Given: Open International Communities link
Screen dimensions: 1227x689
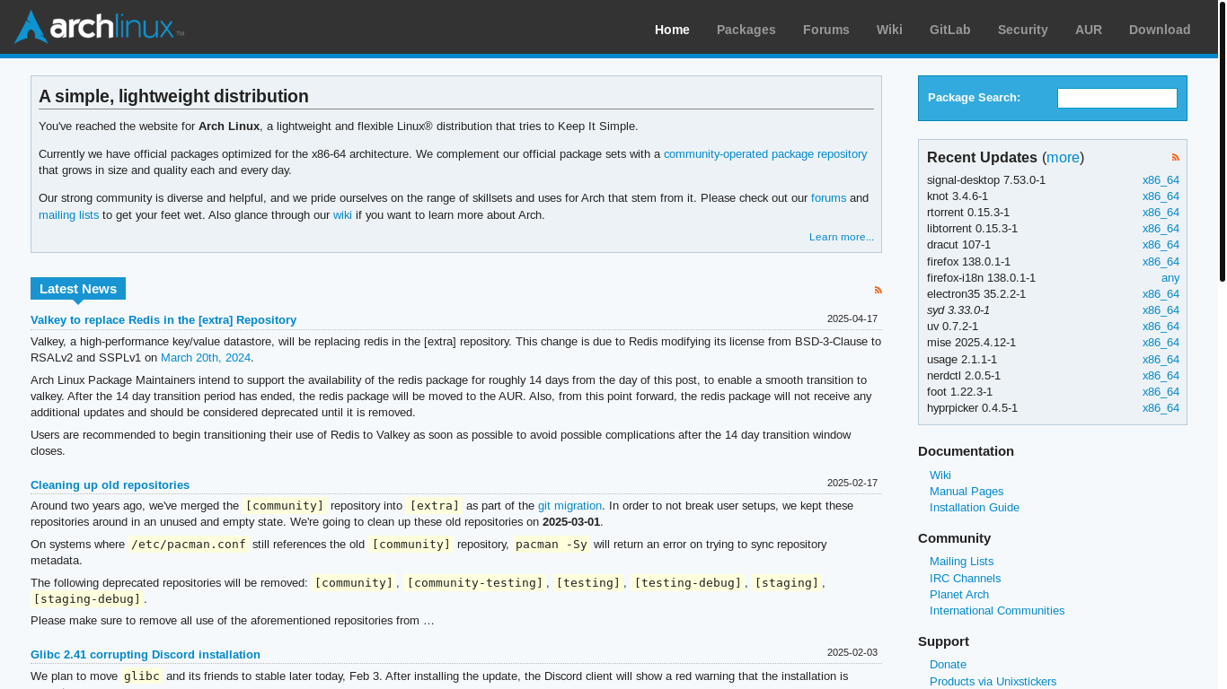Looking at the screenshot, I should [x=997, y=611].
